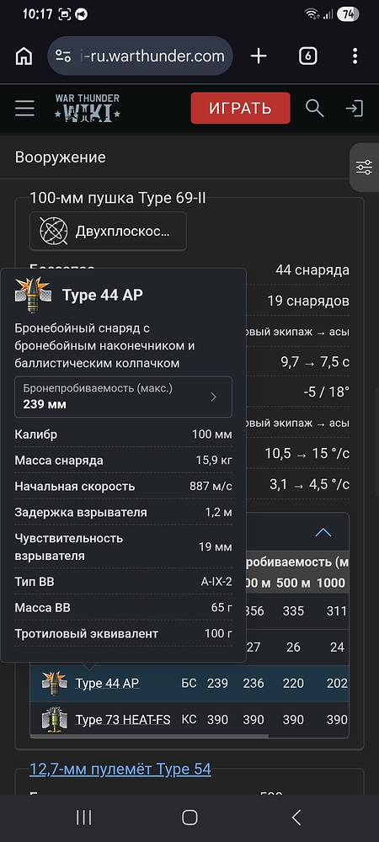Tap Масса снаряда 15,9 кг row
This screenshot has width=379, height=842.
click(123, 461)
